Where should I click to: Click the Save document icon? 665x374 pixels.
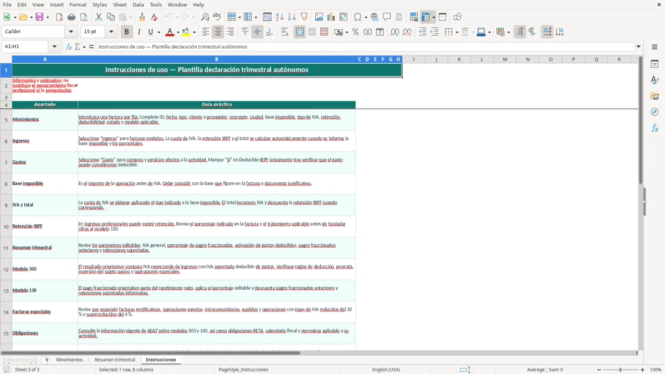coord(39,17)
